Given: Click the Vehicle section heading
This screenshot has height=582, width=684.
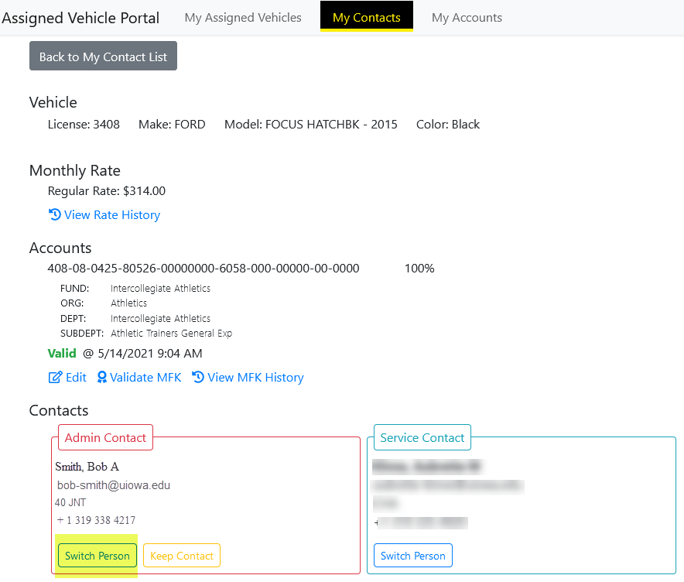Looking at the screenshot, I should 53,102.
